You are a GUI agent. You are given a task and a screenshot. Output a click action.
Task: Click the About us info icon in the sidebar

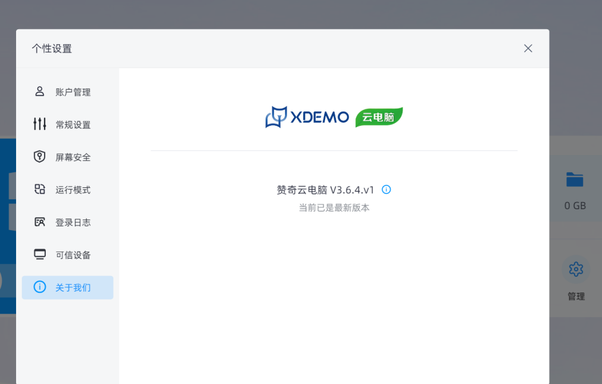(39, 287)
